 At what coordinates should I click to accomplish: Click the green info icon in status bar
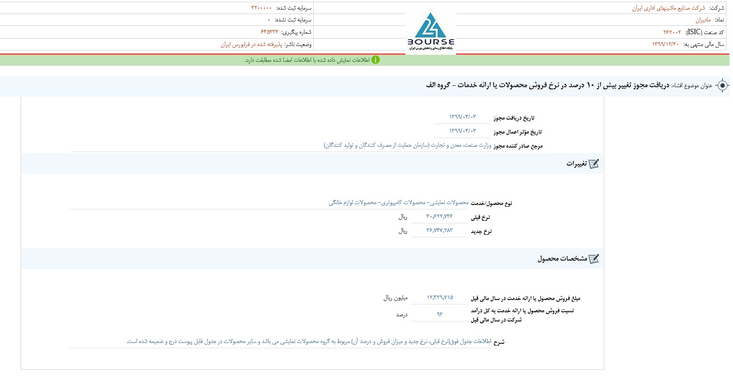pos(375,60)
